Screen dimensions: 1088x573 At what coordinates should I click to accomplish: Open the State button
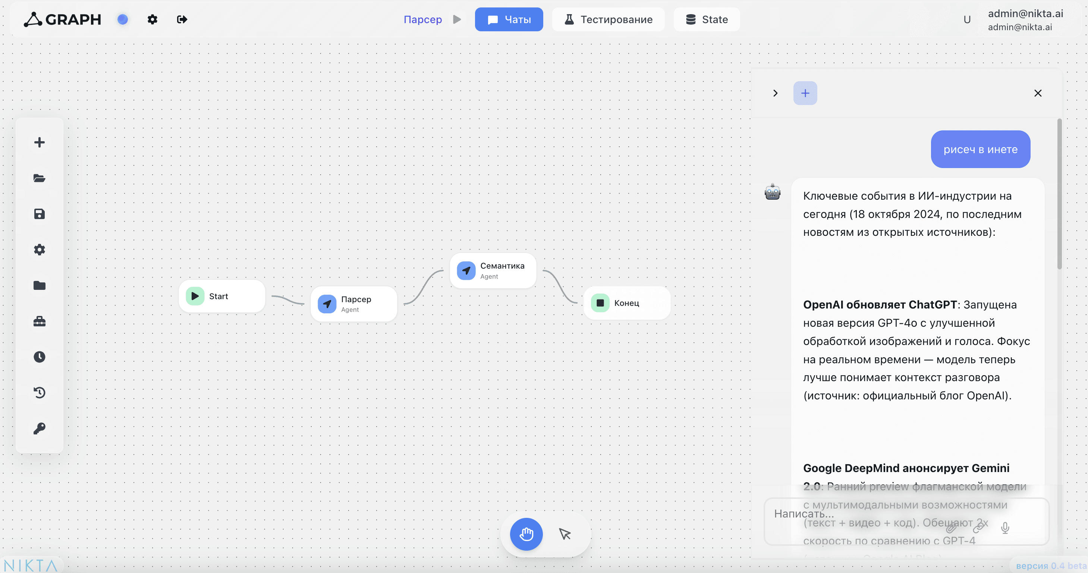click(x=706, y=19)
